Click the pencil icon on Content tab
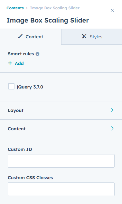 coord(20,36)
